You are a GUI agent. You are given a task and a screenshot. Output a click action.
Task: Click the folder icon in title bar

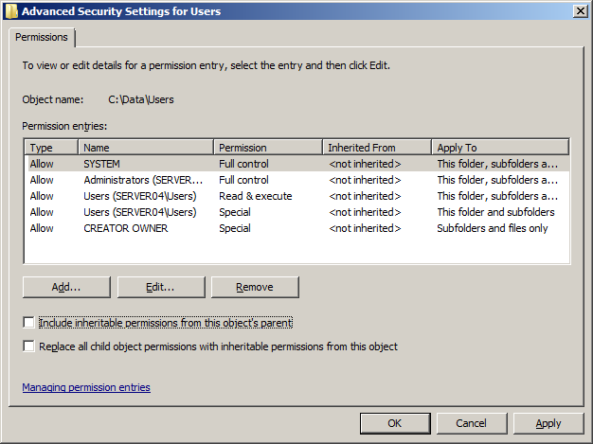10,10
